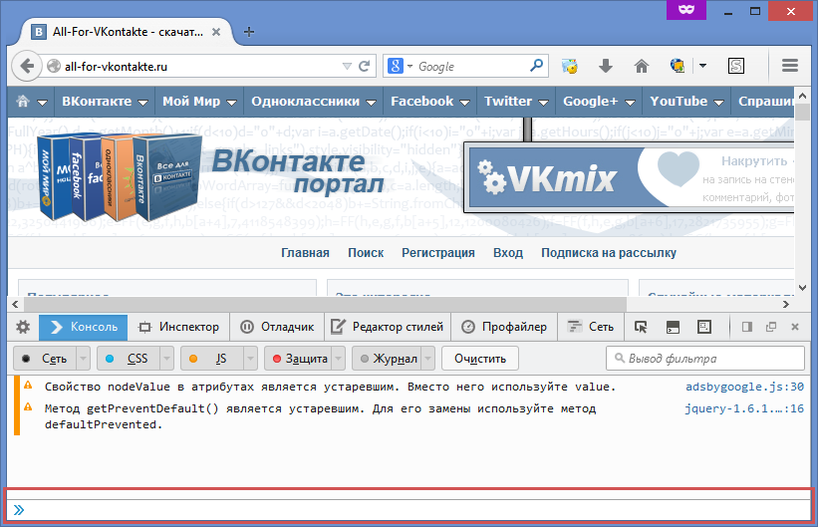
Task: Clear console with Очистить button
Action: (480, 359)
